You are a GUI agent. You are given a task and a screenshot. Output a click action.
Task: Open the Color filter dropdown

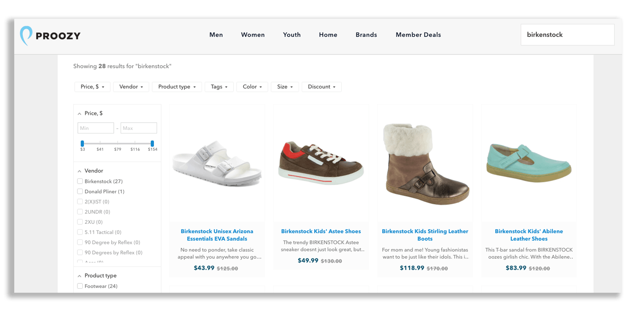pyautogui.click(x=252, y=87)
